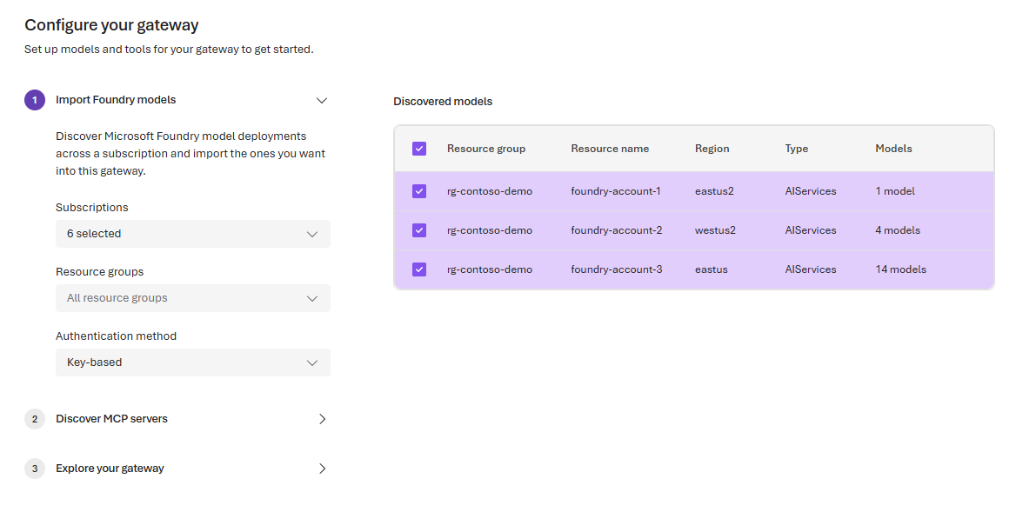Sort by the Resource name column header
The image size is (1016, 512).
[610, 149]
